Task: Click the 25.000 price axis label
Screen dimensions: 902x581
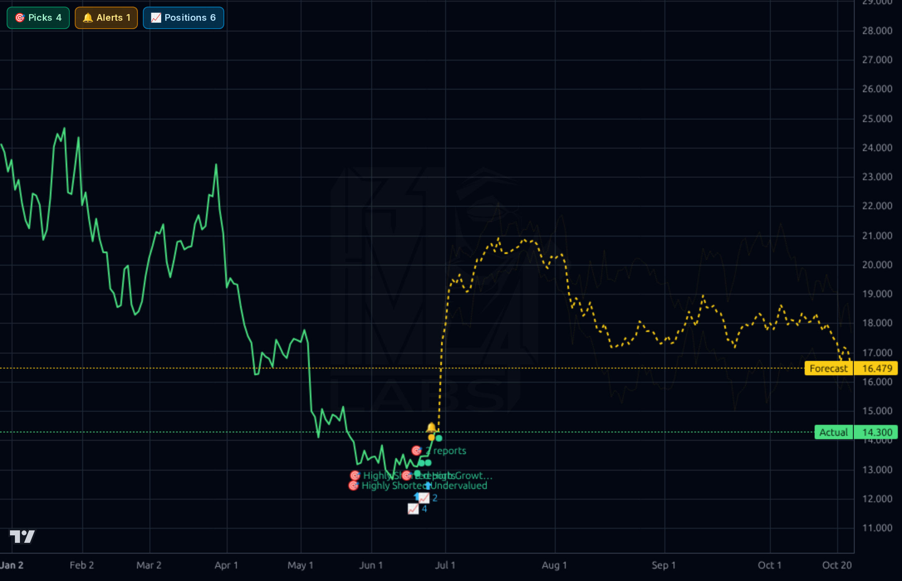Action: tap(877, 119)
